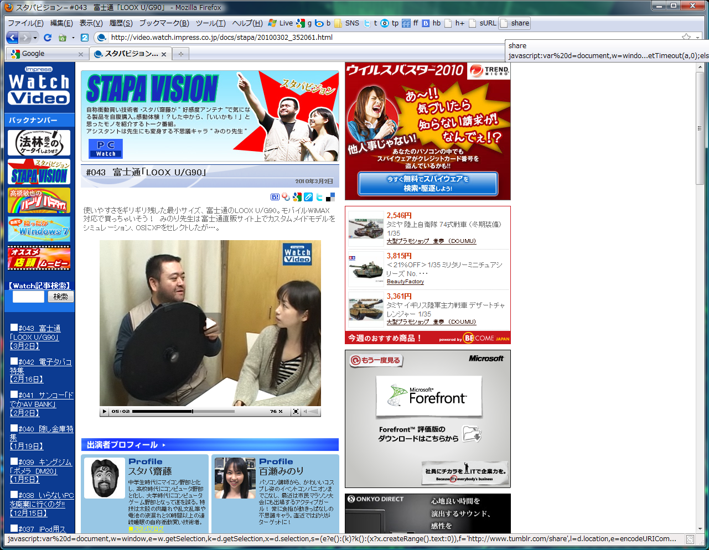Bookmark this page with the star icon
Screen dimensions: 709x550
click(686, 37)
